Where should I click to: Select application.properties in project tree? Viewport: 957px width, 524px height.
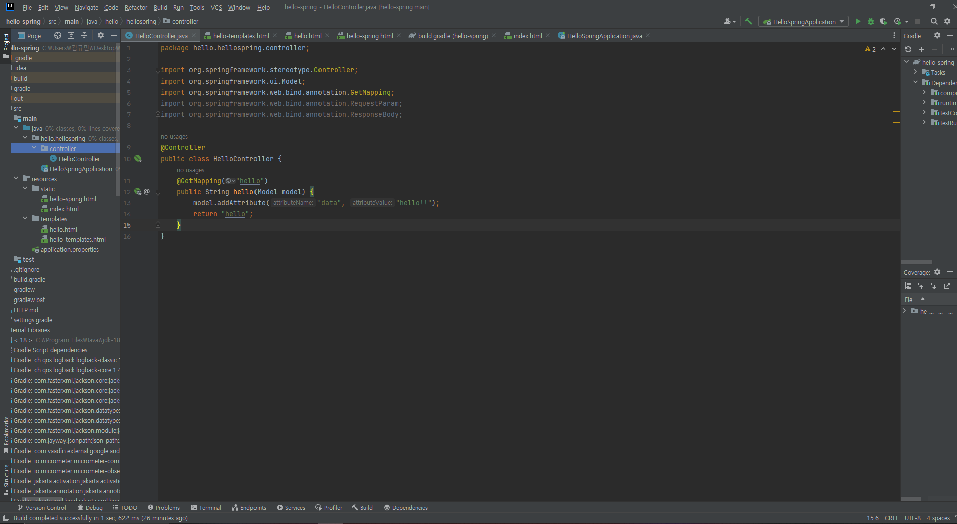coord(70,249)
